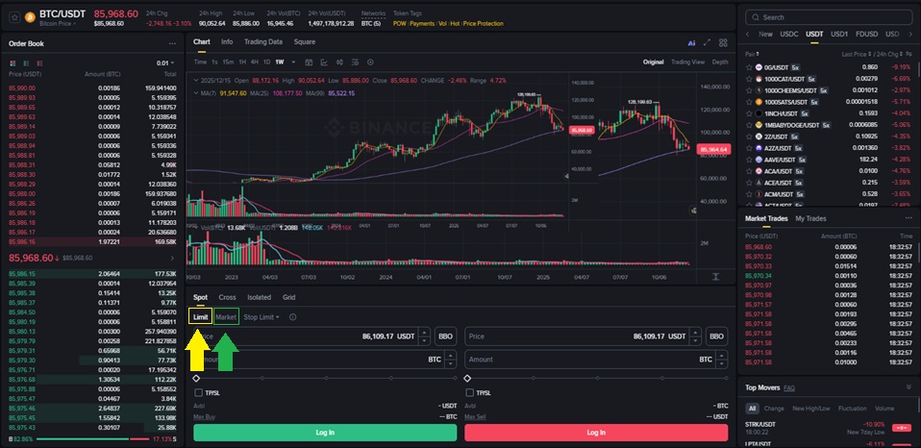The width and height of the screenshot is (921, 448).
Task: Show sell orders only view
Action: [x=39, y=62]
